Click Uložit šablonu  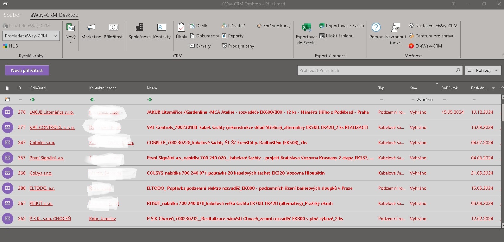click(337, 36)
